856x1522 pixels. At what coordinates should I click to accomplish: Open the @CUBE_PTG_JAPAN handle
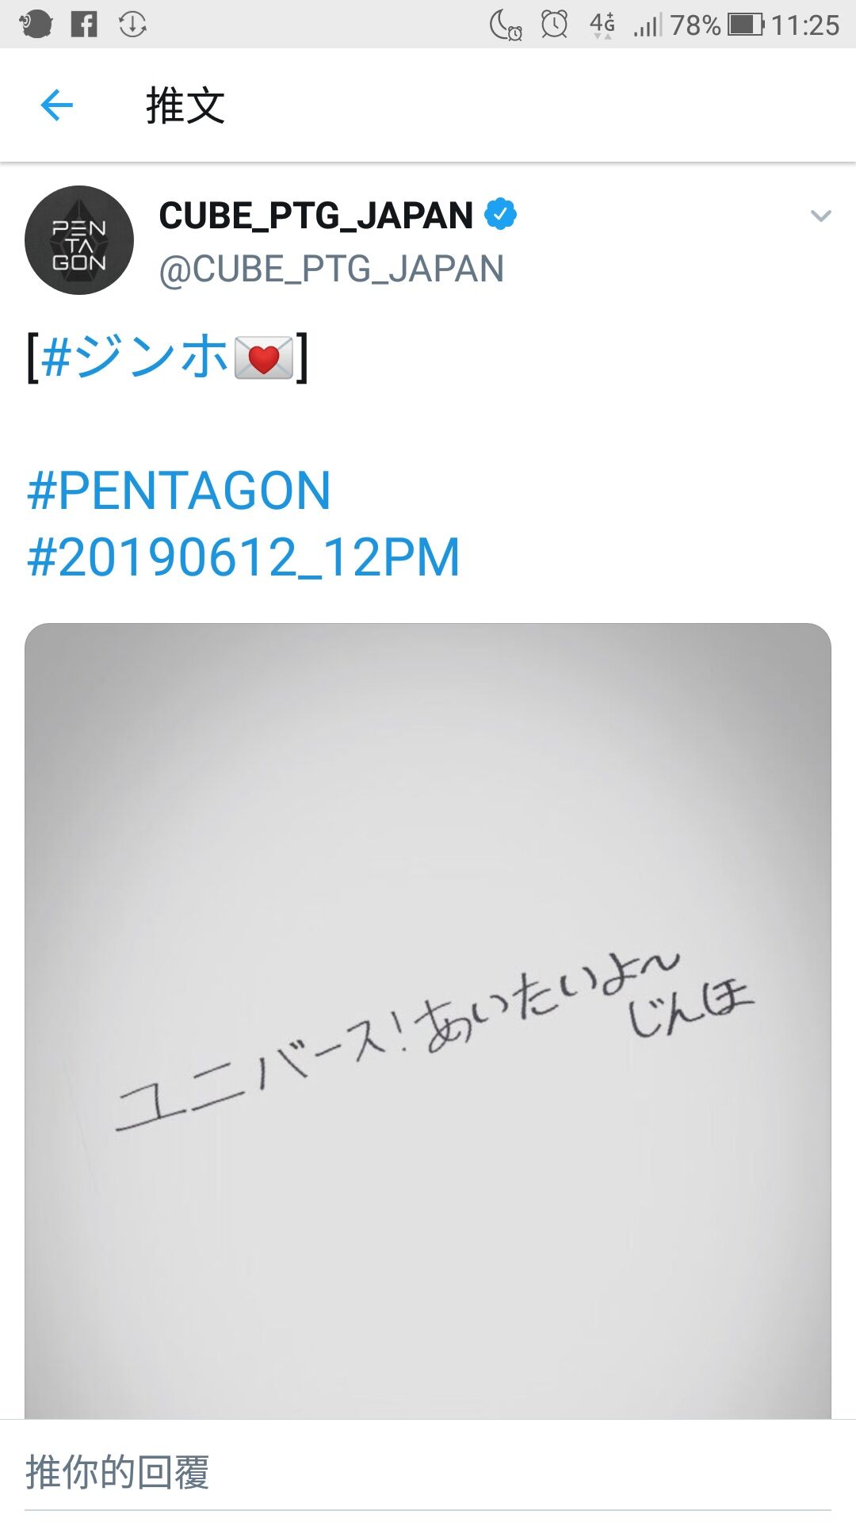coord(331,269)
